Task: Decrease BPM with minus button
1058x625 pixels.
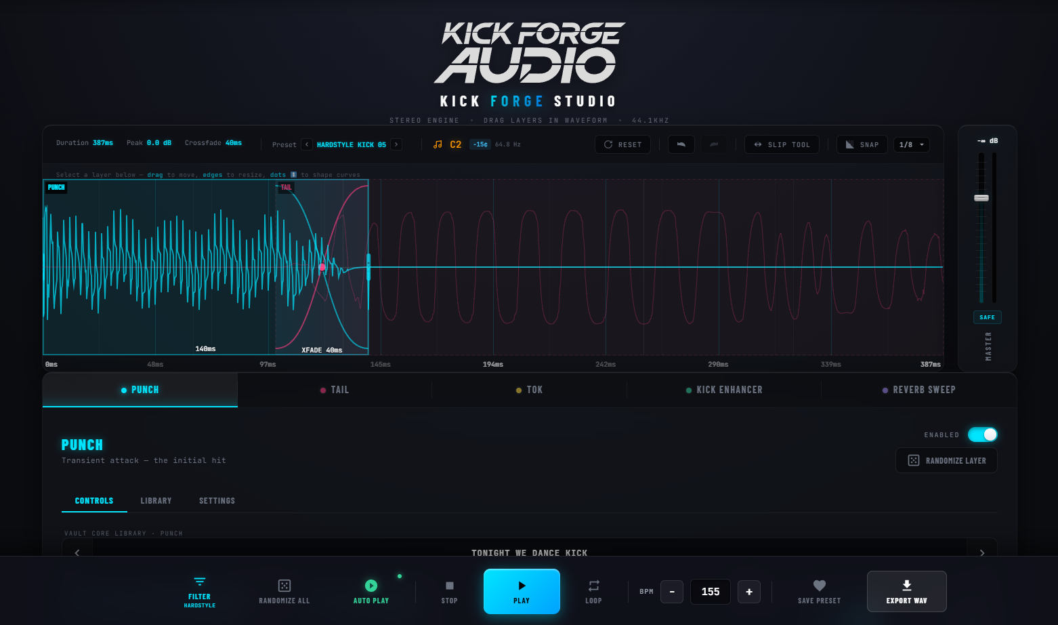Action: click(x=672, y=592)
